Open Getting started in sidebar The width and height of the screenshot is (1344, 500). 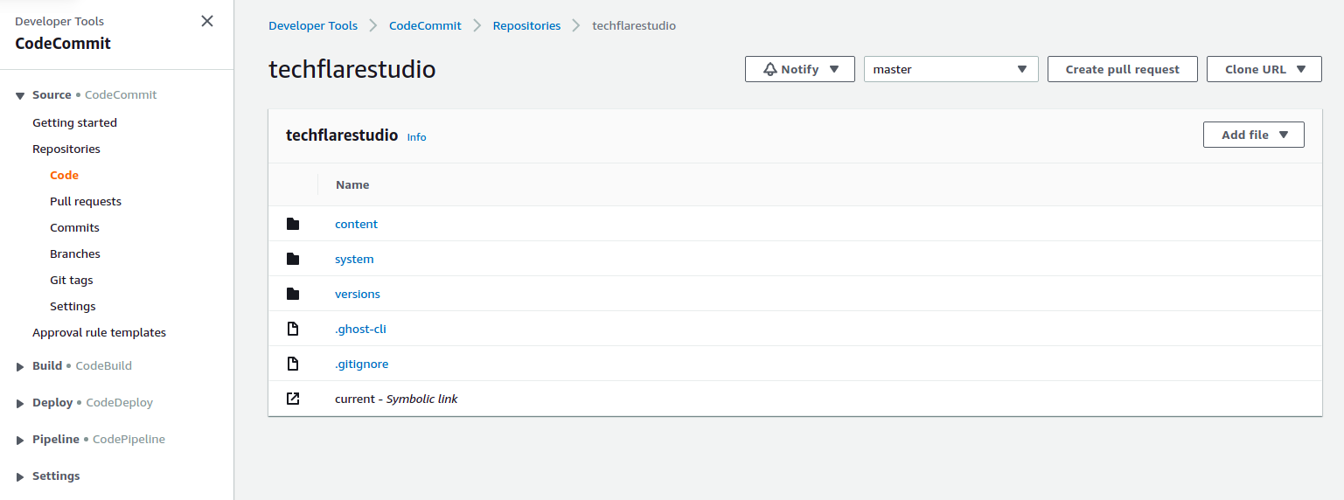[x=74, y=122]
